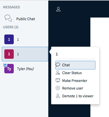The image size is (109, 117).
Task: Choose Demote 1 to viewer
Action: tap(75, 96)
